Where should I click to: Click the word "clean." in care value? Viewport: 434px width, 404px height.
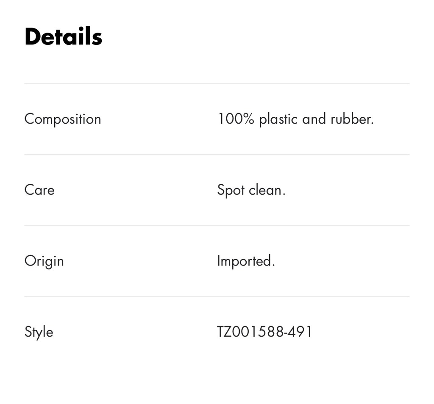[x=267, y=190]
